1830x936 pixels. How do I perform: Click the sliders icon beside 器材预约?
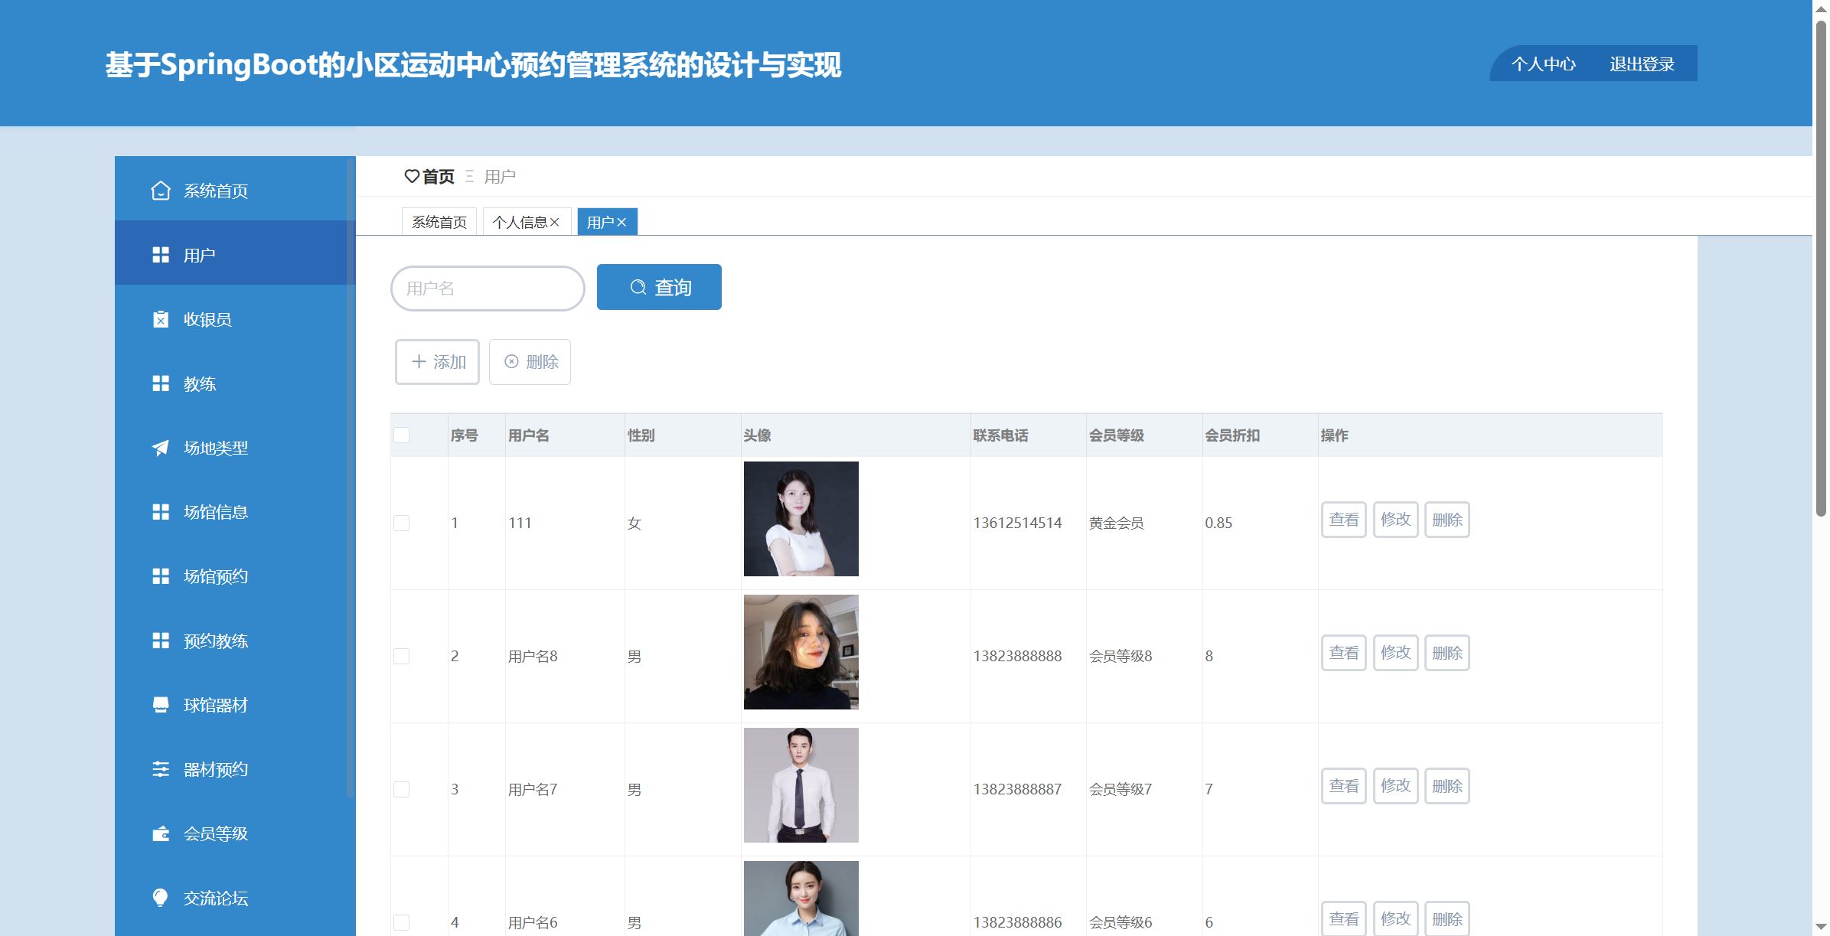tap(161, 769)
